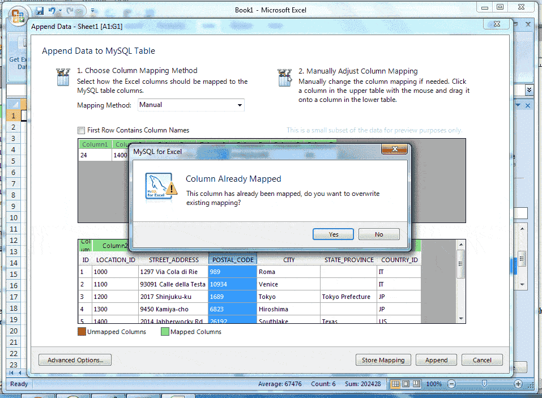Click No in the Column Already Mapped dialog
Image resolution: width=542 pixels, height=398 pixels.
pyautogui.click(x=378, y=234)
